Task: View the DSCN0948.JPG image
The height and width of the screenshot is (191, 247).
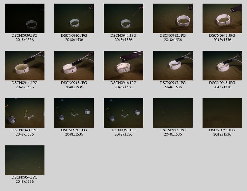Action: (x=222, y=66)
